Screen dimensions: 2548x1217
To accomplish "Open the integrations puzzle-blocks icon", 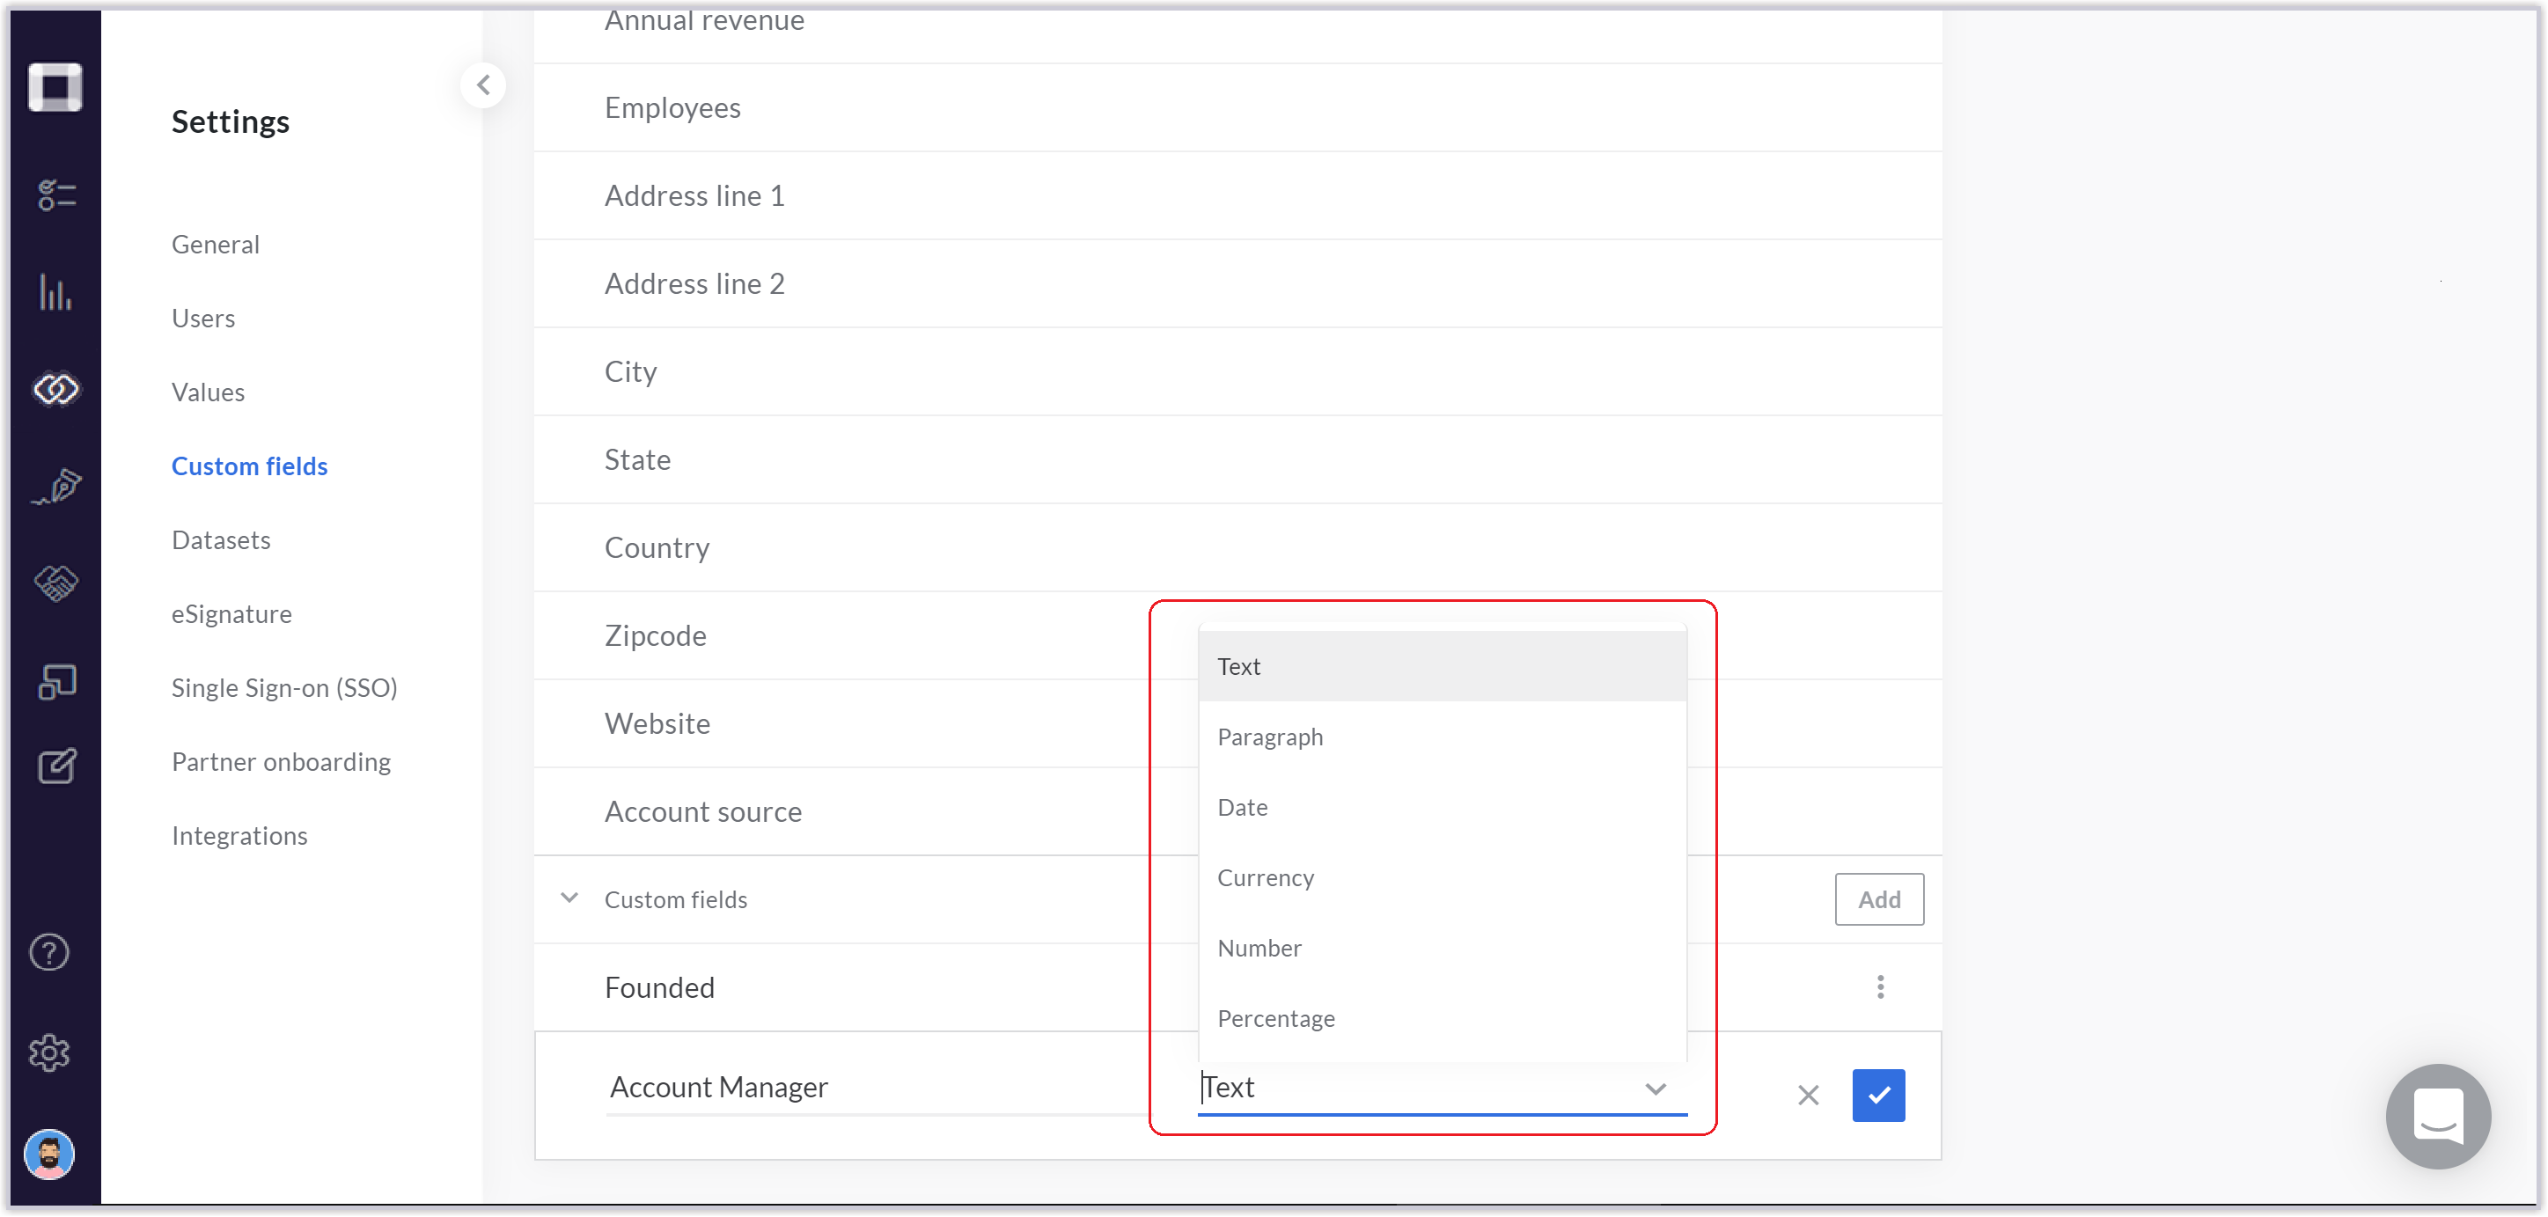I will tap(55, 680).
